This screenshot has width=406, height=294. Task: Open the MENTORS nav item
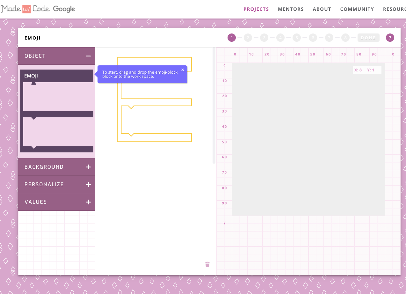point(291,9)
